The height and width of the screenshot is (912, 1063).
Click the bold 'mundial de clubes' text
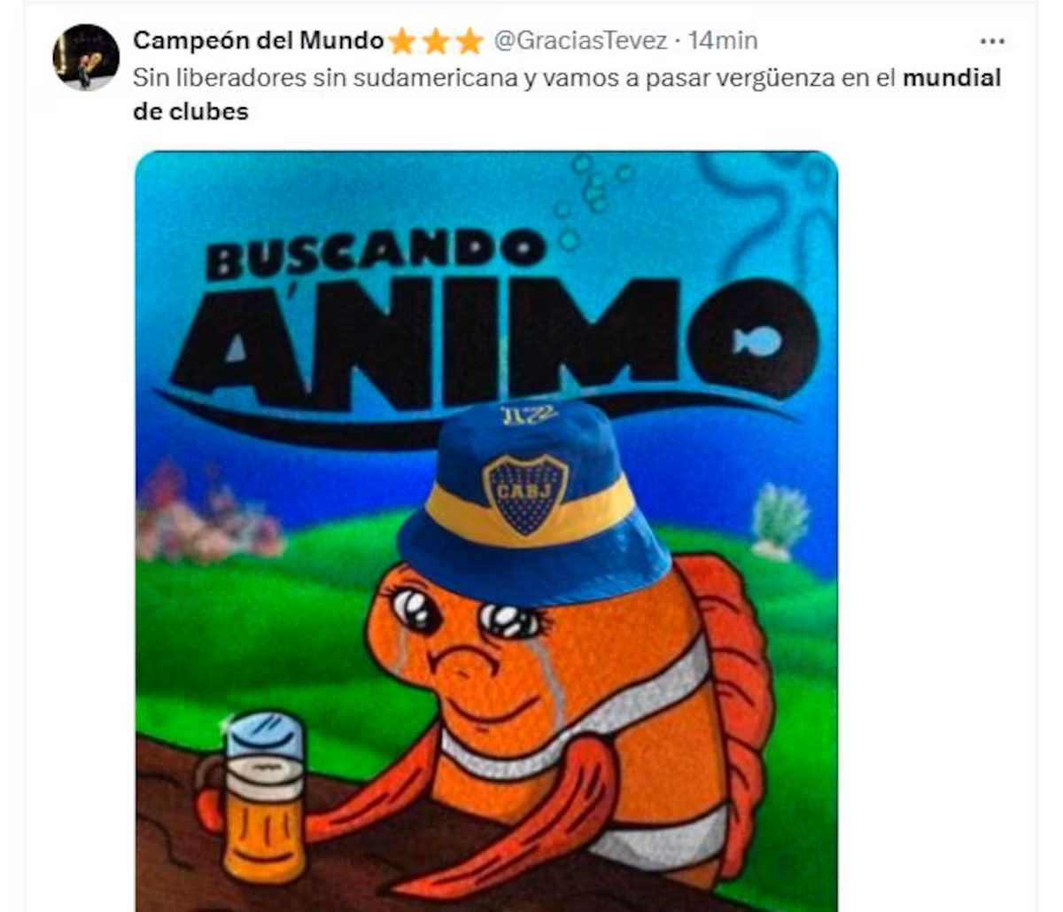[x=567, y=95]
